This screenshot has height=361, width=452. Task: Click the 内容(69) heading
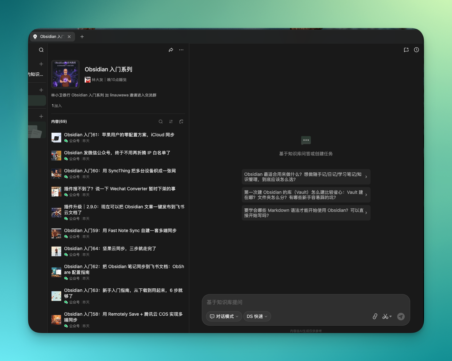(59, 122)
